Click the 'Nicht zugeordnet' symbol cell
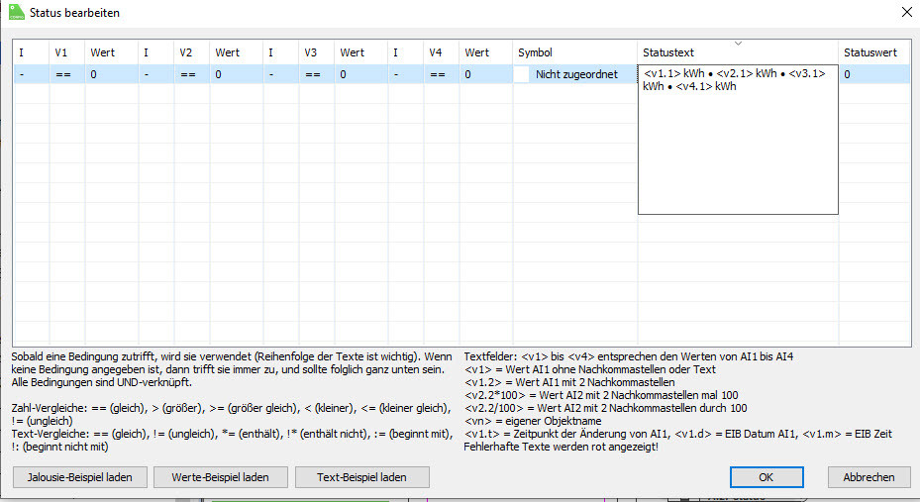 [x=575, y=74]
